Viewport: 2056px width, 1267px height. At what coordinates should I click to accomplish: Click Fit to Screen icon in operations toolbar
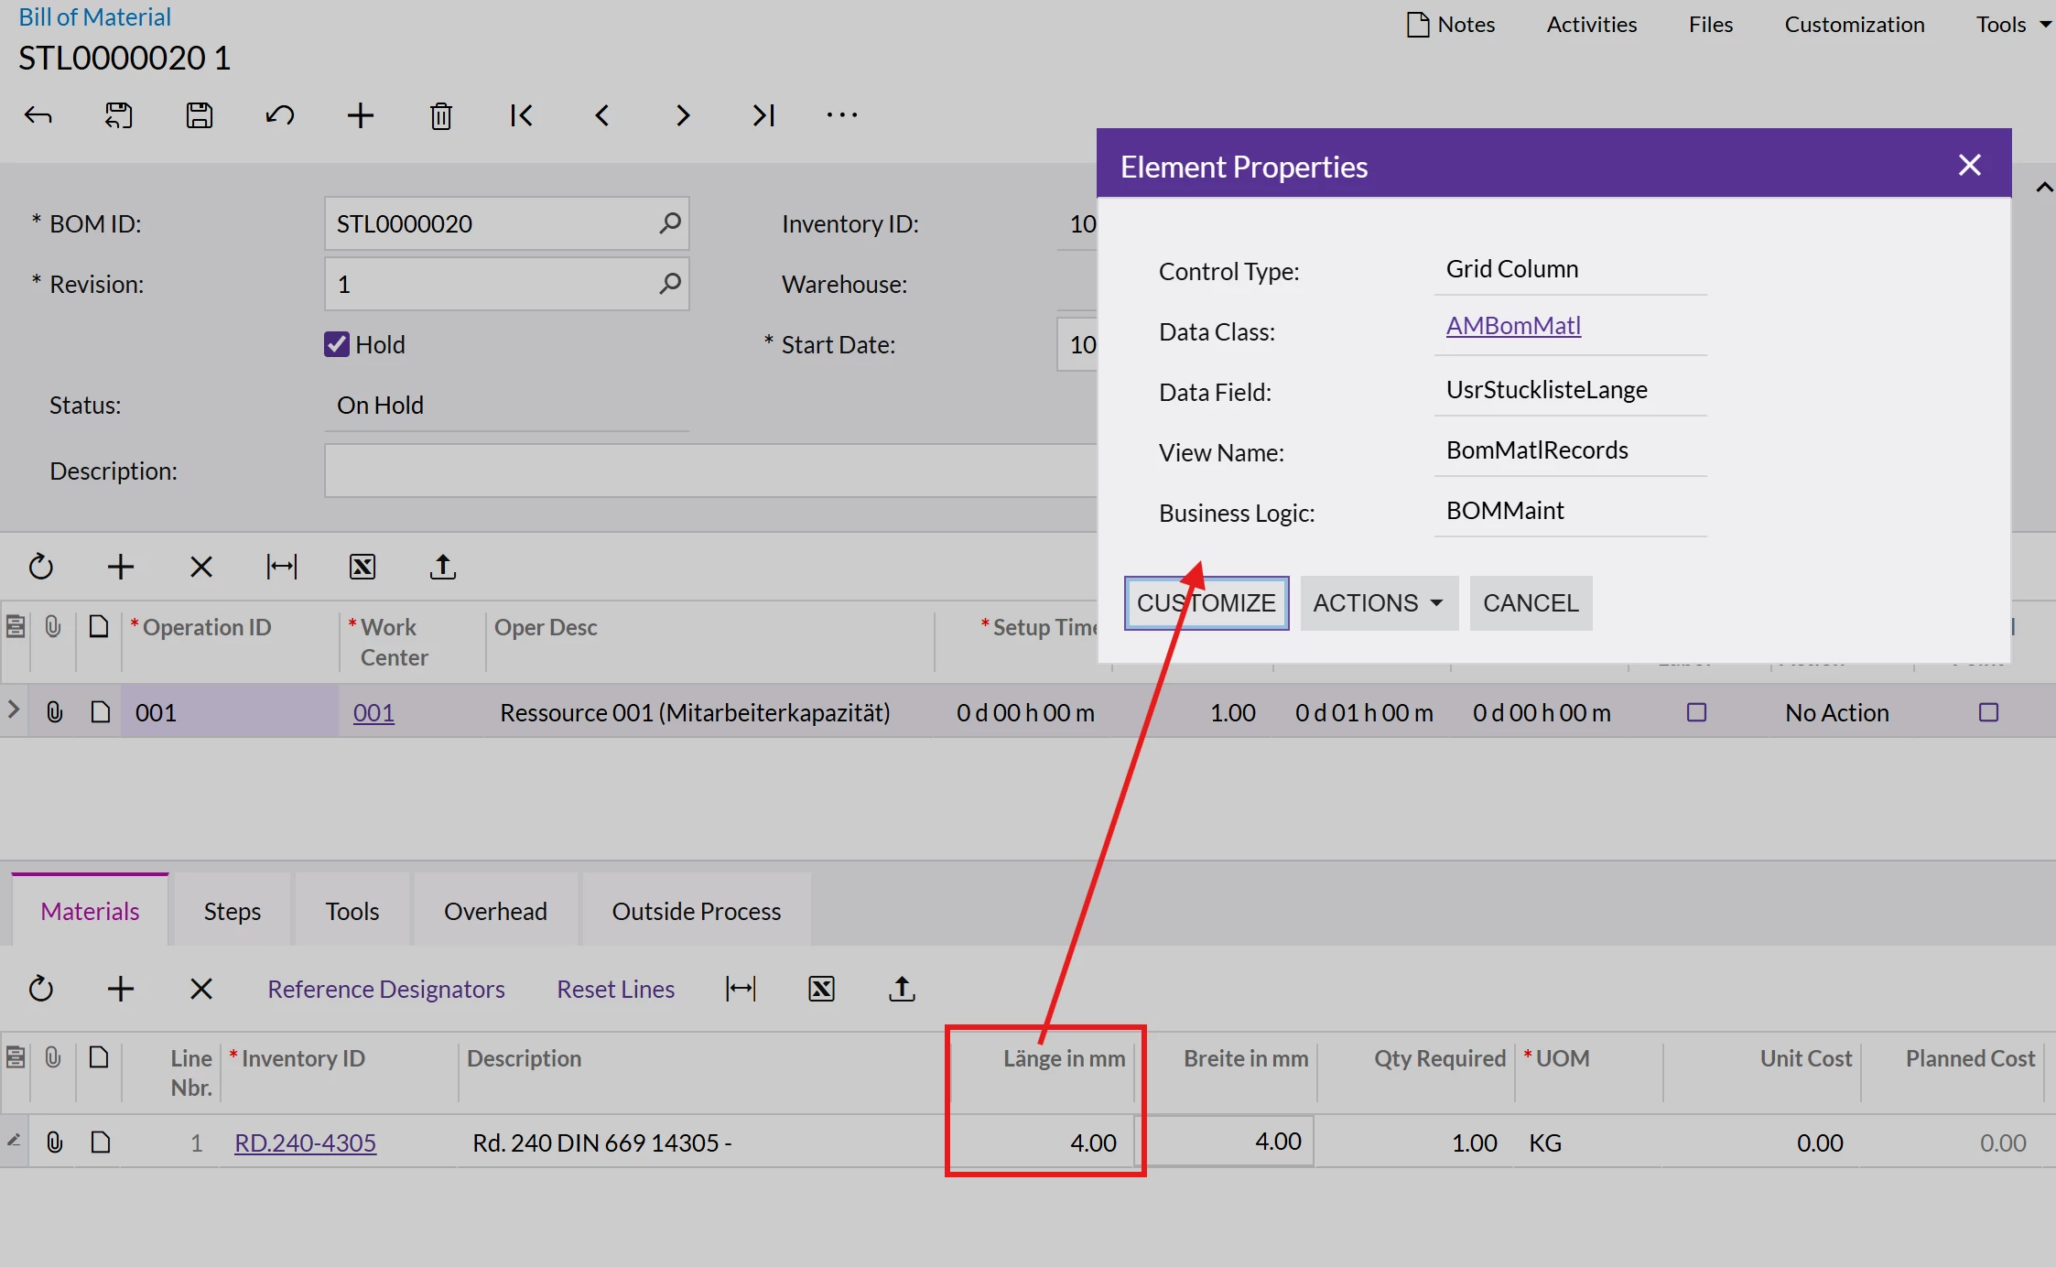coord(282,567)
